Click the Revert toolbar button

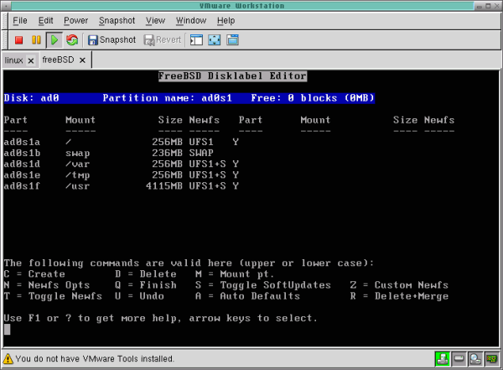pos(163,40)
